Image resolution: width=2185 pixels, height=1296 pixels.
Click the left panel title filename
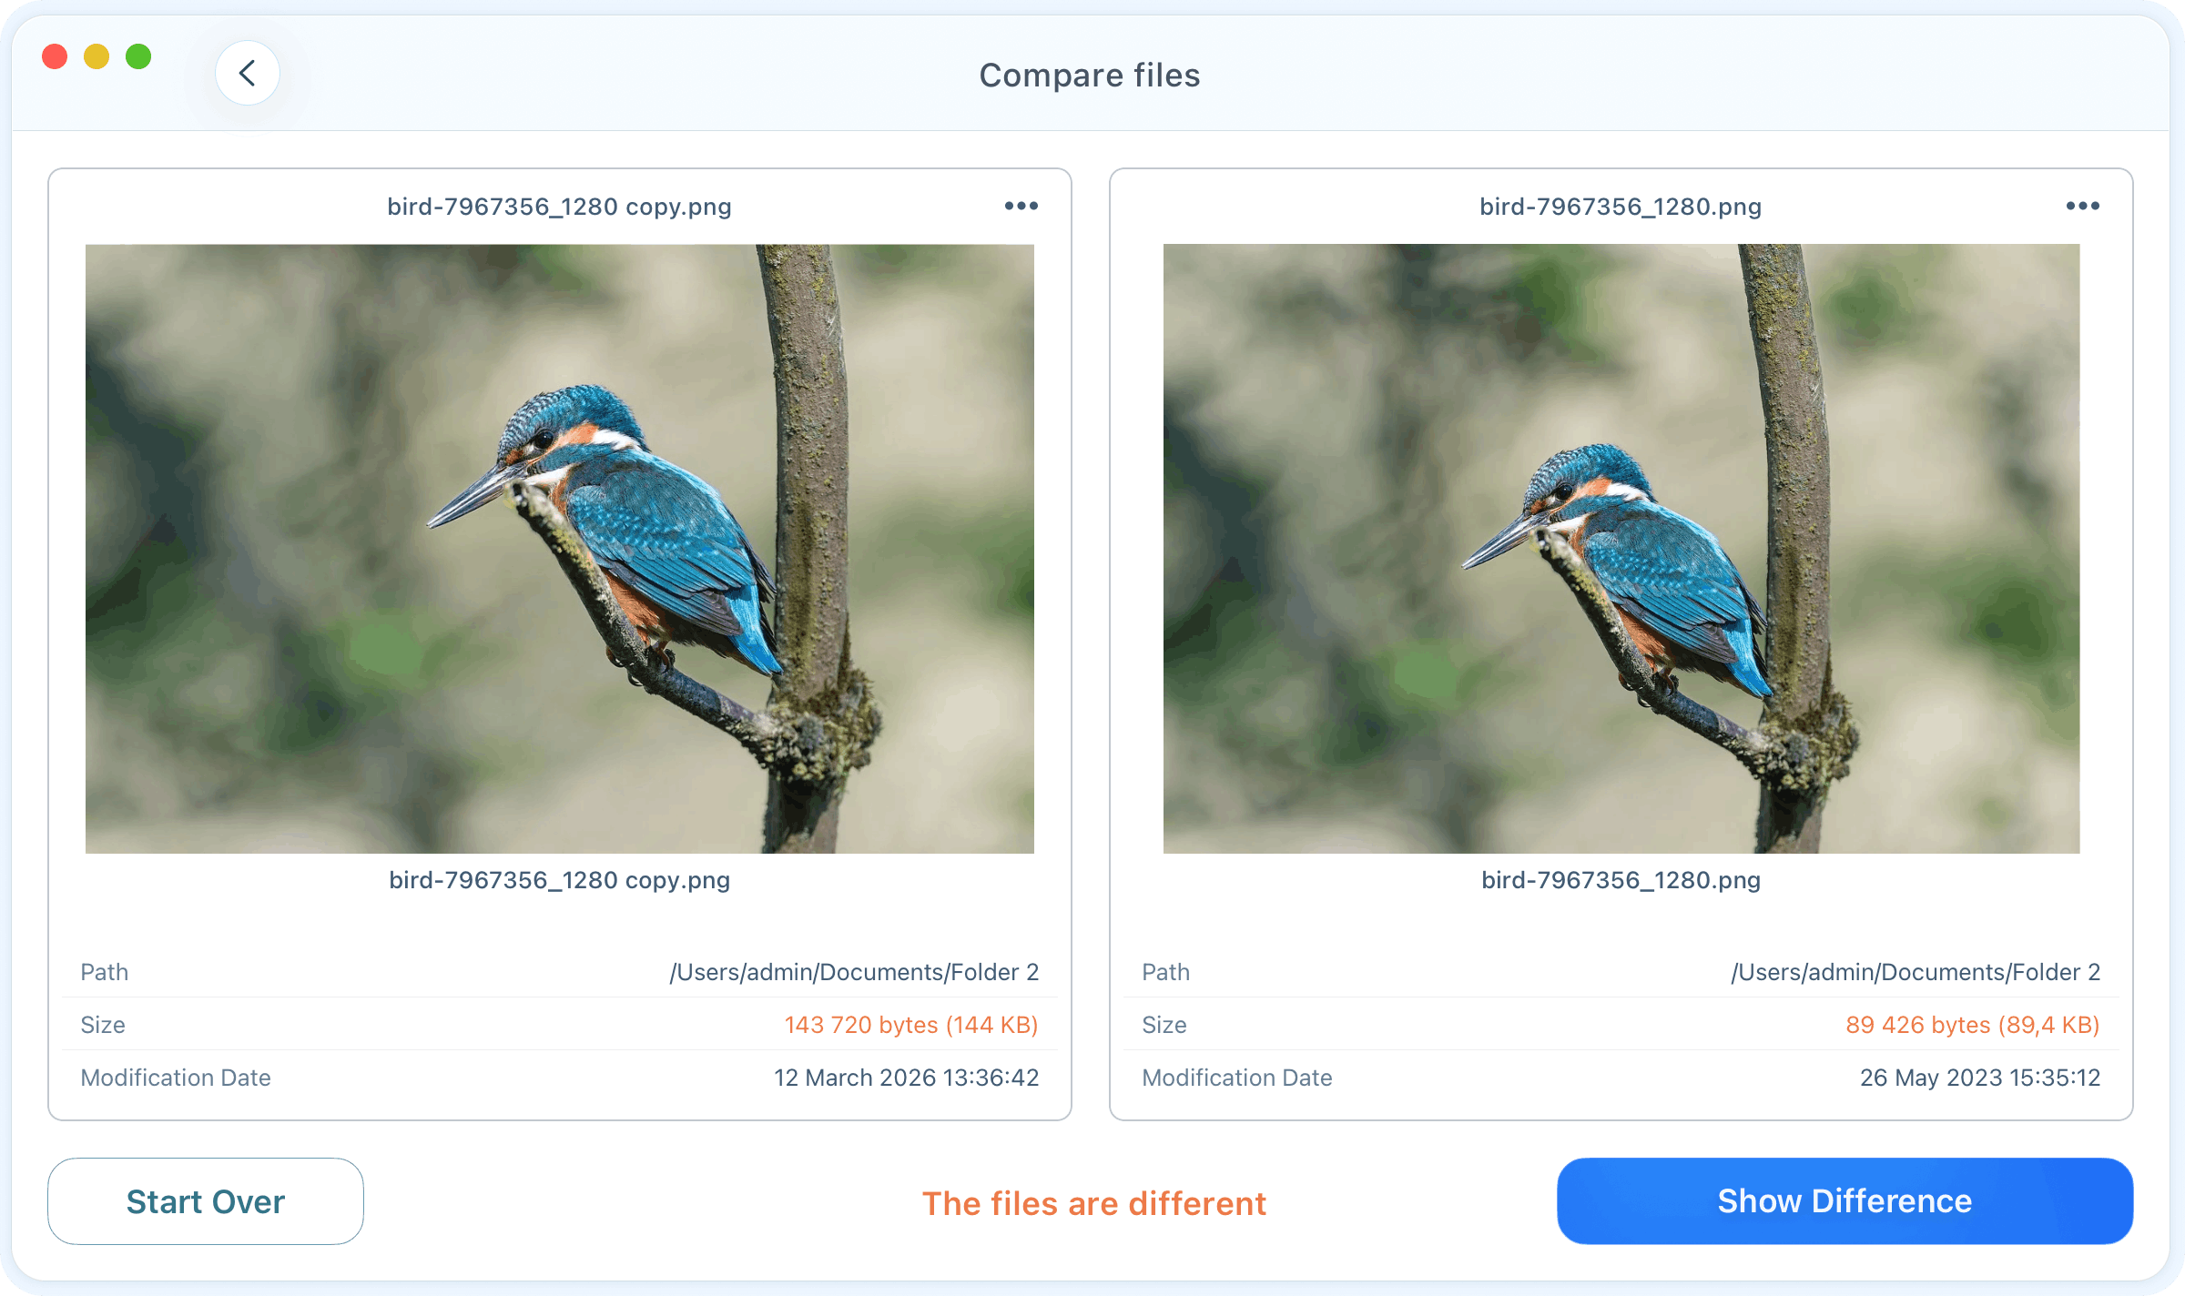(559, 207)
